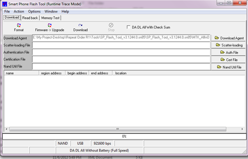The image size is (248, 159).
Task: Maximize the Flash Tool window
Action: 229,3
